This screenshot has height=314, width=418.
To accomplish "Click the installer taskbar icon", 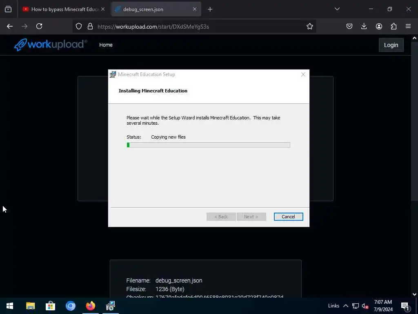I will click(110, 306).
